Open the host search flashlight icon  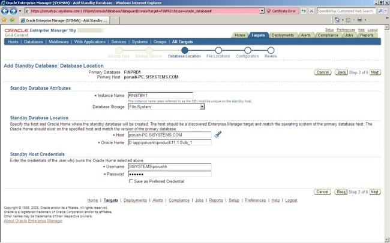(218, 135)
